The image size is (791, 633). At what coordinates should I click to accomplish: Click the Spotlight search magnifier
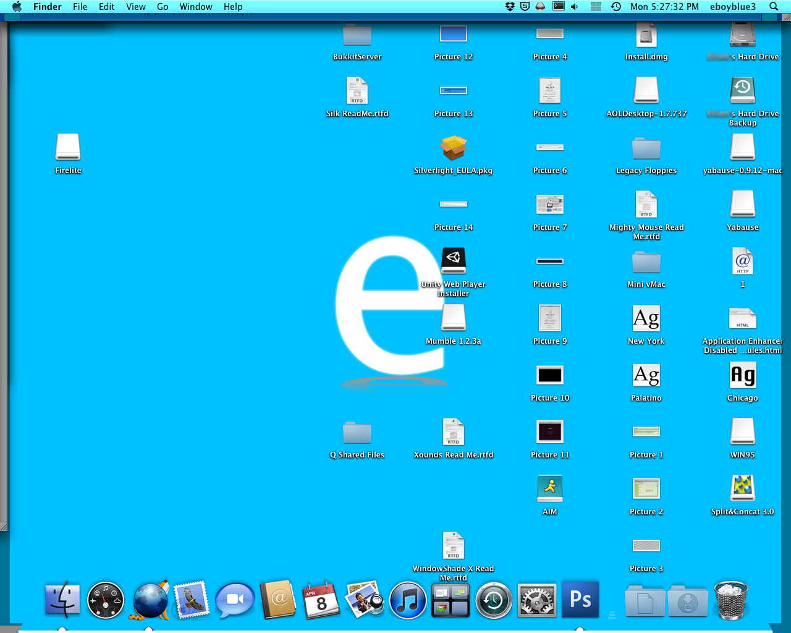tap(773, 7)
